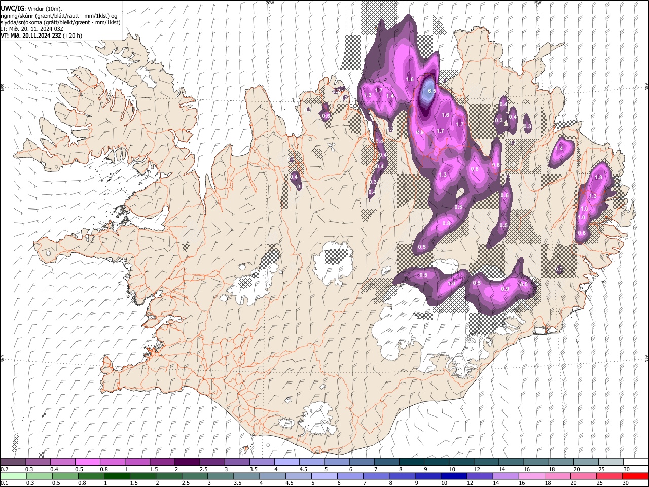Click the 1.8 value in the eastern snow band
The image size is (649, 487).
point(598,177)
